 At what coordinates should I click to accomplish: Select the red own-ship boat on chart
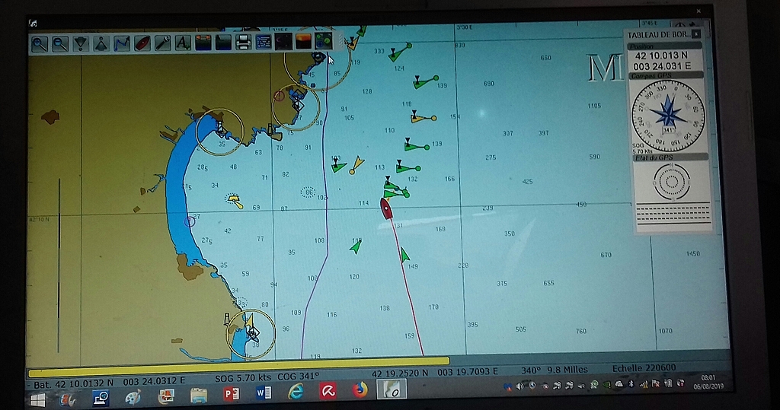click(386, 208)
